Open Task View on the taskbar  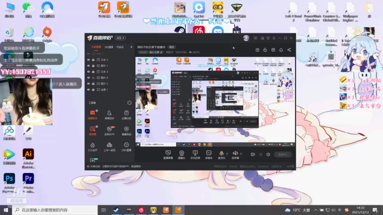click(x=103, y=210)
